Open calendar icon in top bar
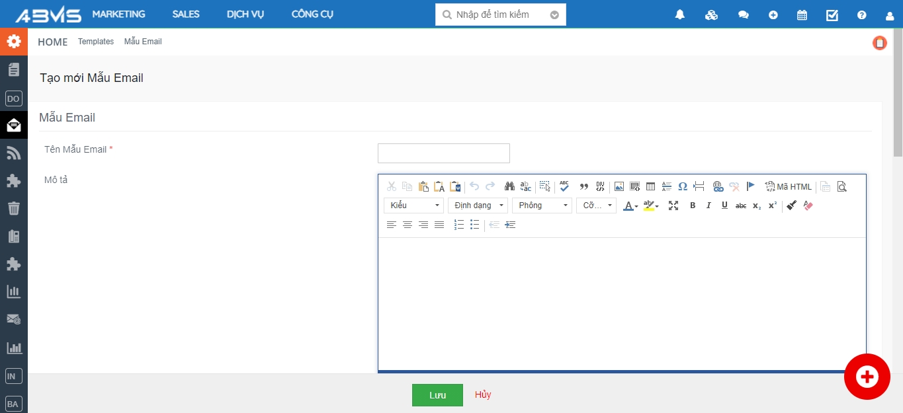The image size is (903, 413). (x=802, y=15)
